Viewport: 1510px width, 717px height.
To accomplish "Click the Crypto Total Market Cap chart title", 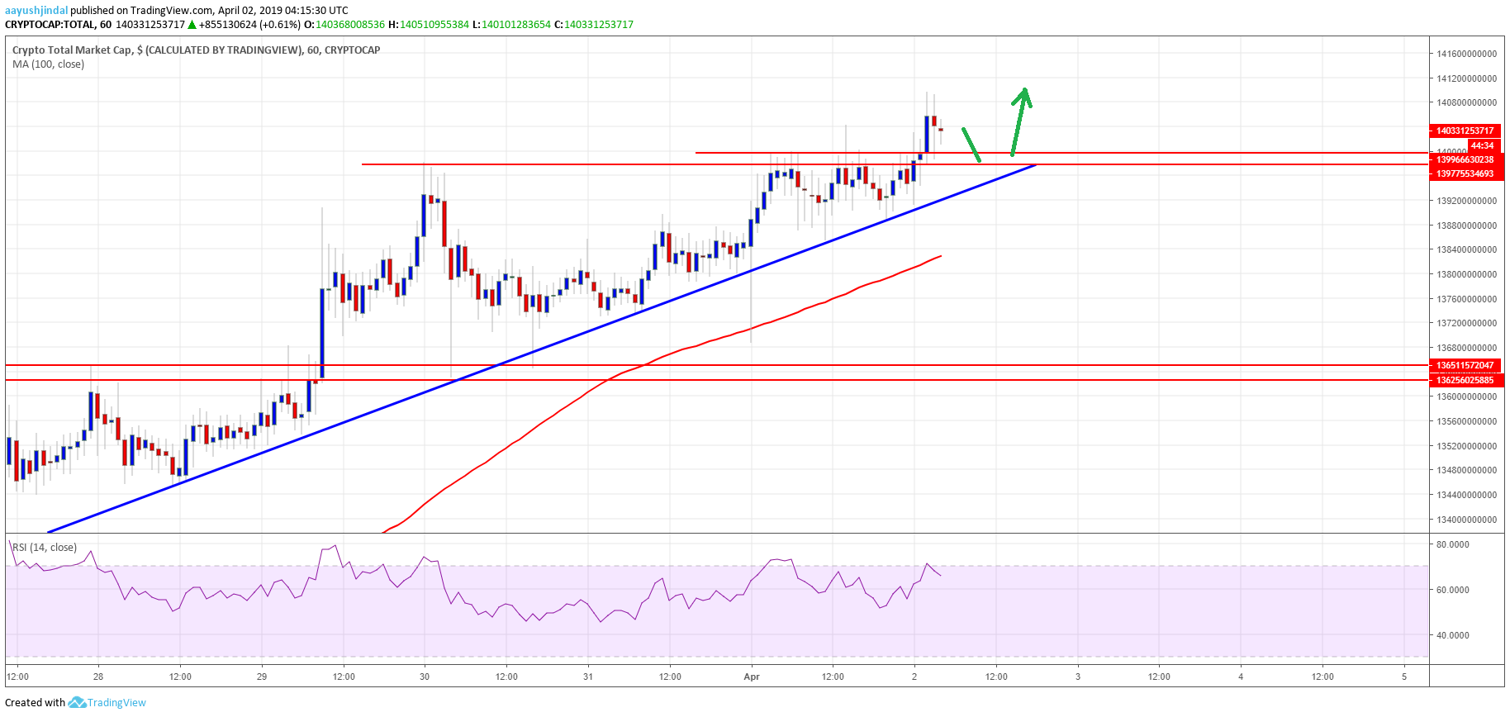I will coord(196,50).
